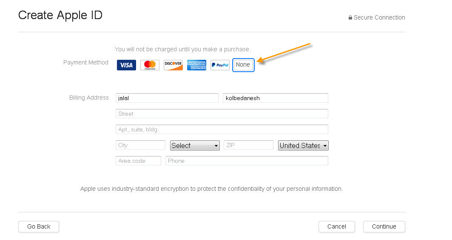Select the Visa payment card icon
This screenshot has height=240, width=452.
click(x=126, y=65)
